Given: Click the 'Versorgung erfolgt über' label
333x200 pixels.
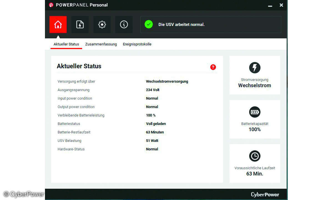Looking at the screenshot, I should tap(76, 81).
